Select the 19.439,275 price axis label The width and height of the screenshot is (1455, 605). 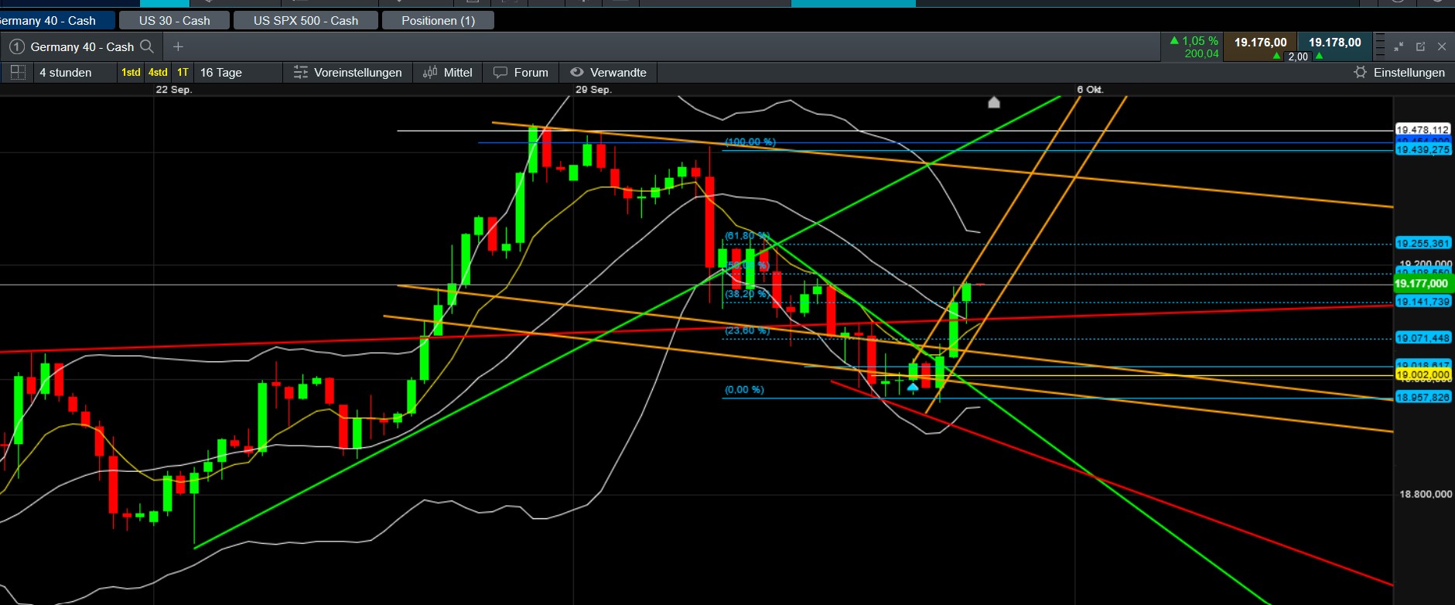[1423, 149]
